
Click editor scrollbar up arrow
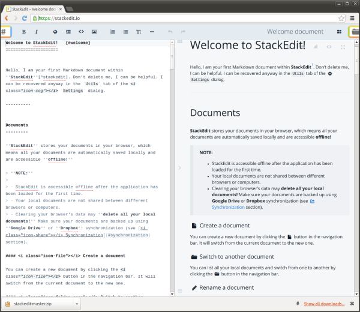172,42
